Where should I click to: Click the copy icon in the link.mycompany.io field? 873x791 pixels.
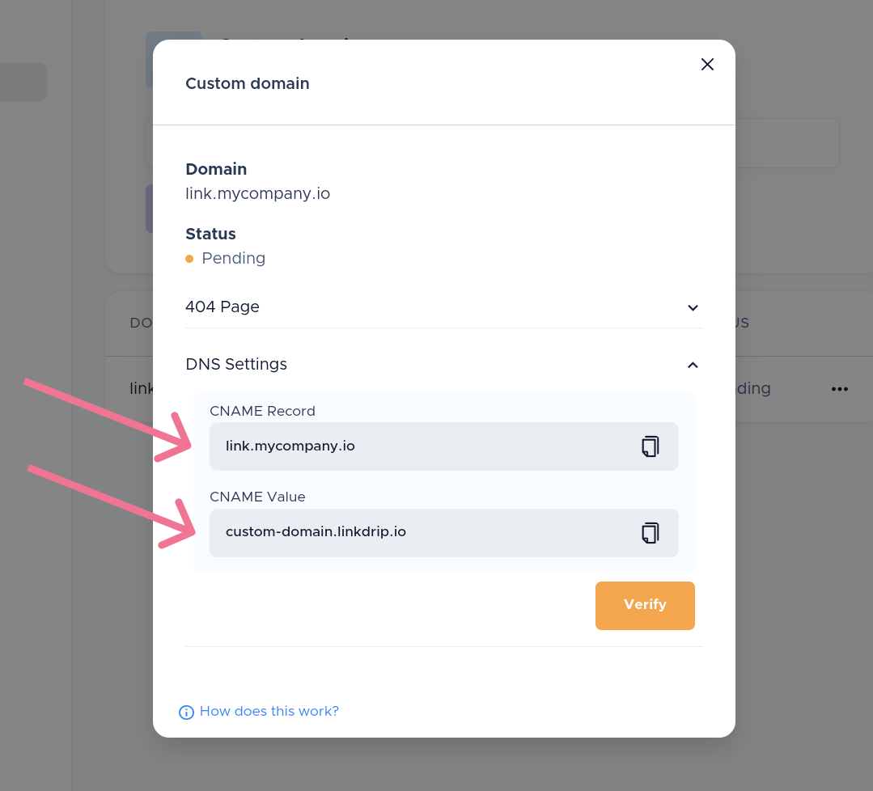[x=650, y=446]
